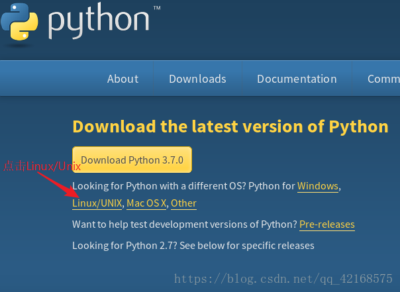Click text Looking for Python 2.7?

pos(125,246)
